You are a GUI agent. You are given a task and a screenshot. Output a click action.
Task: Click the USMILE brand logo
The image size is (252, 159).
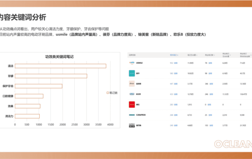point(132,63)
